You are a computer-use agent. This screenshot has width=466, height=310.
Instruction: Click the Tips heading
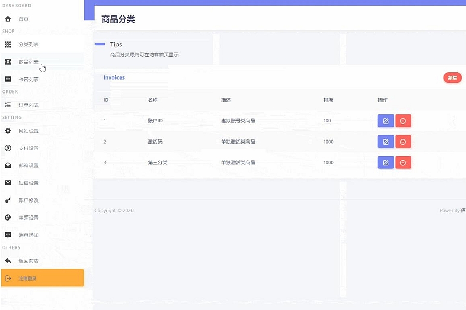(x=116, y=44)
